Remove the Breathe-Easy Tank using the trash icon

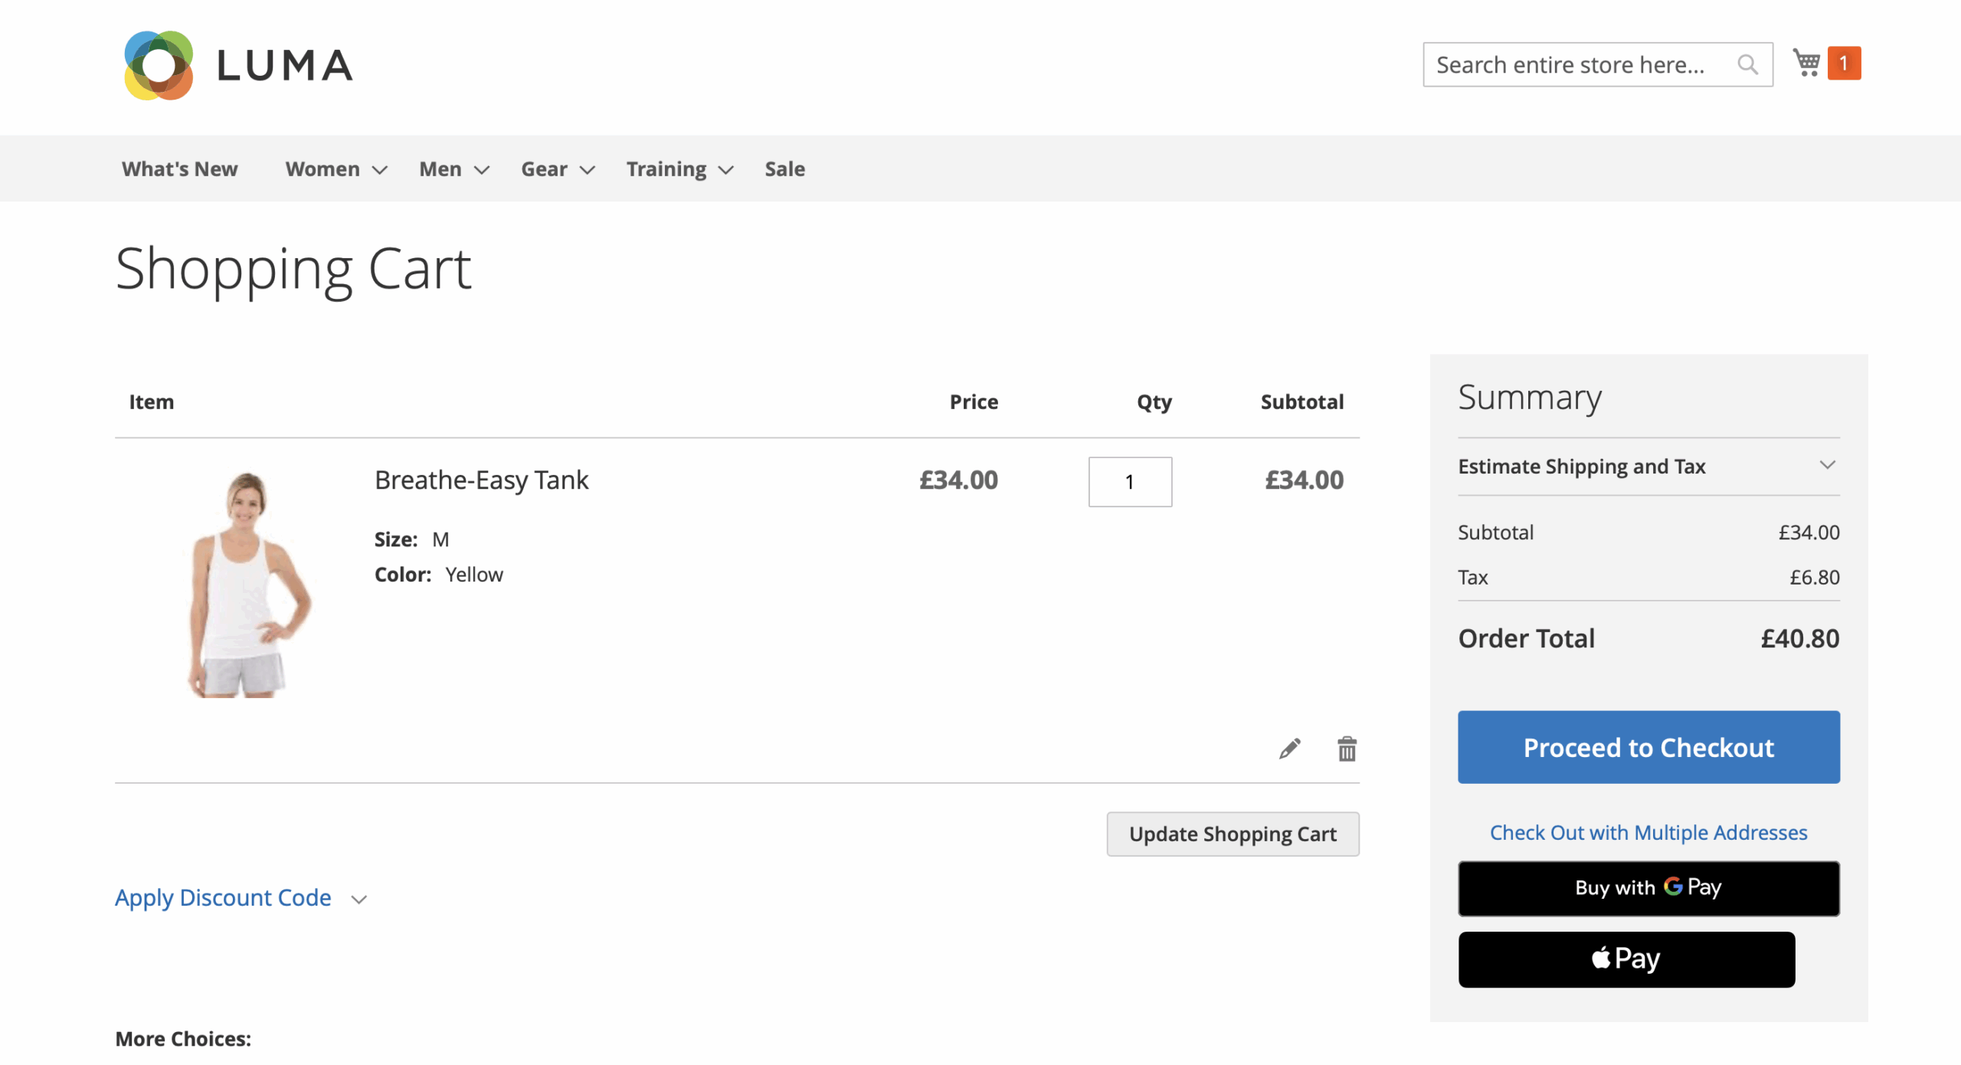(1347, 749)
